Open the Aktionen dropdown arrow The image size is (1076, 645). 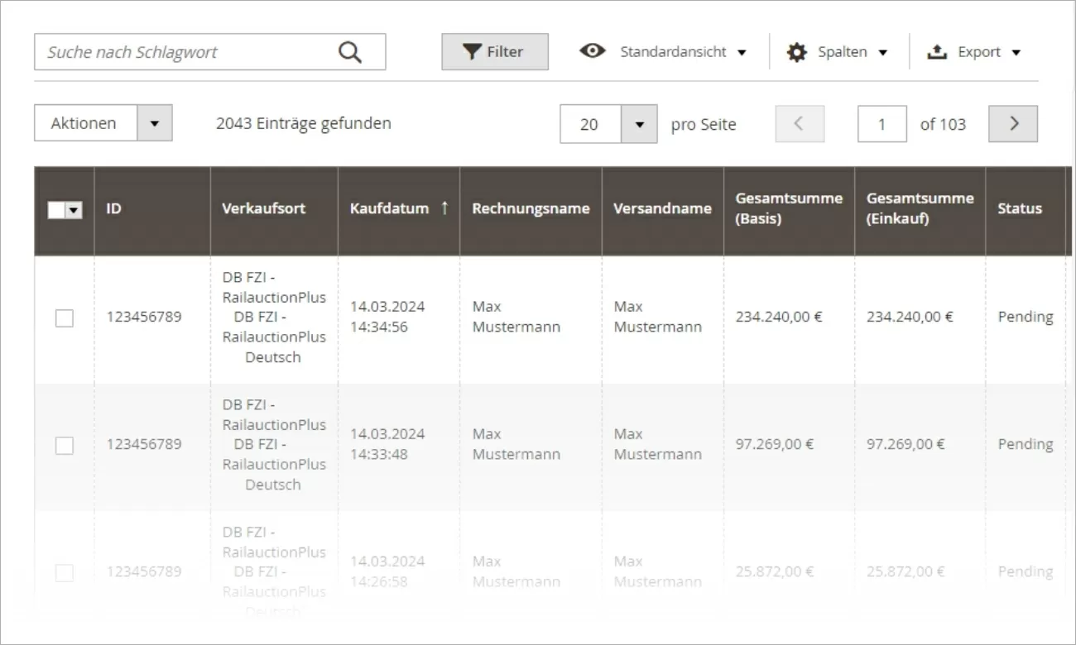coord(154,122)
